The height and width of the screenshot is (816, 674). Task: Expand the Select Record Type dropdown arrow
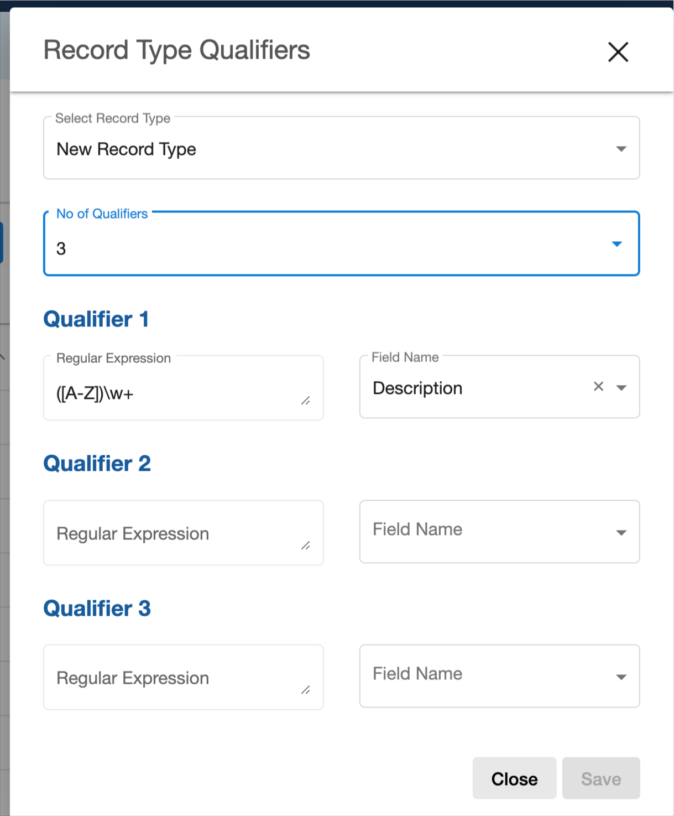point(621,149)
